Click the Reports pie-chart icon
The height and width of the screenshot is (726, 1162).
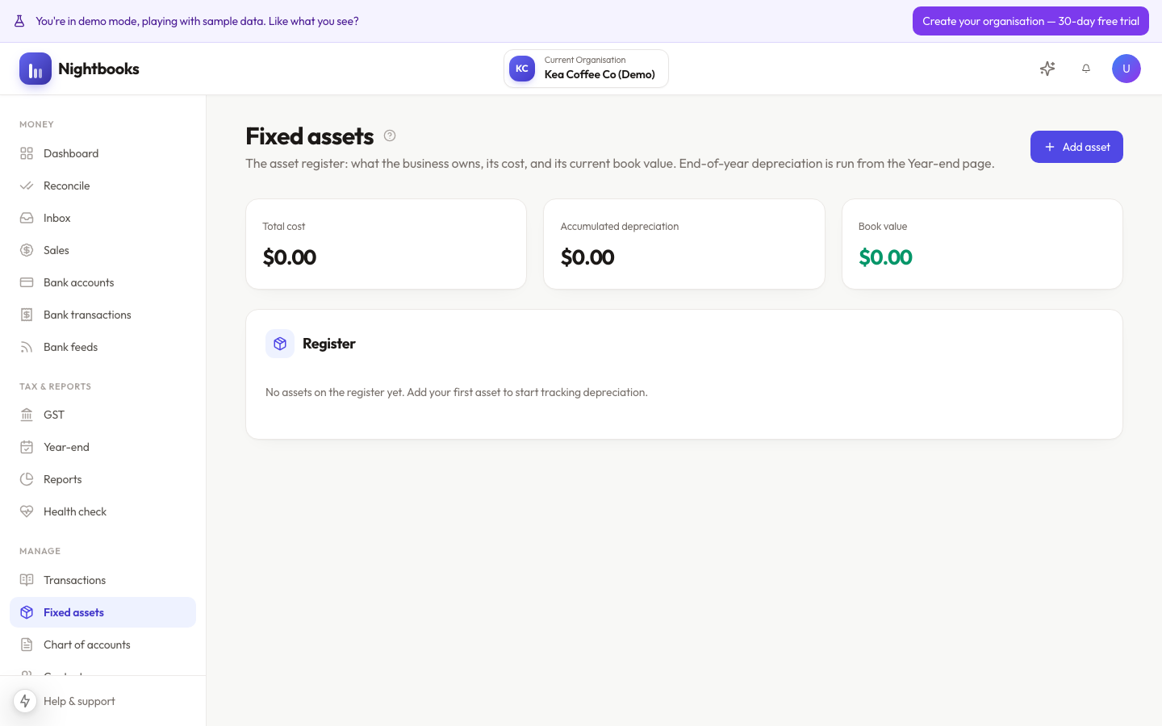(x=27, y=479)
